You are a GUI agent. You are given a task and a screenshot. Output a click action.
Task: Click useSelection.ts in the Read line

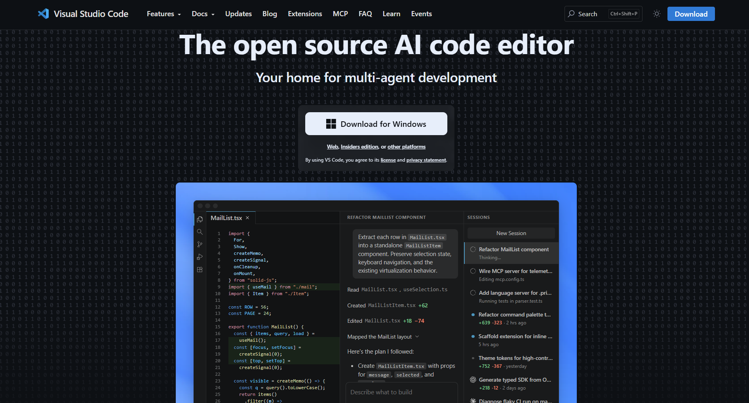click(x=425, y=290)
